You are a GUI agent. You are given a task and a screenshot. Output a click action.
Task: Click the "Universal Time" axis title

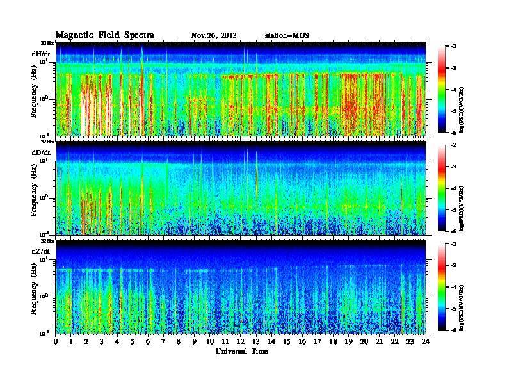[x=241, y=351]
